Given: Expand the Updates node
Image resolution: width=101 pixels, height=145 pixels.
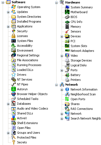Looking at the screenshot, I should (x=8, y=12).
